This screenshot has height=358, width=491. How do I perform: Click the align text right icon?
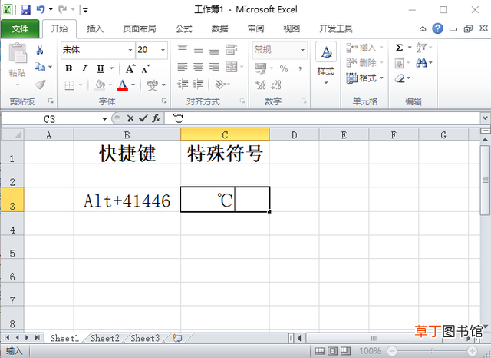pyautogui.click(x=215, y=67)
